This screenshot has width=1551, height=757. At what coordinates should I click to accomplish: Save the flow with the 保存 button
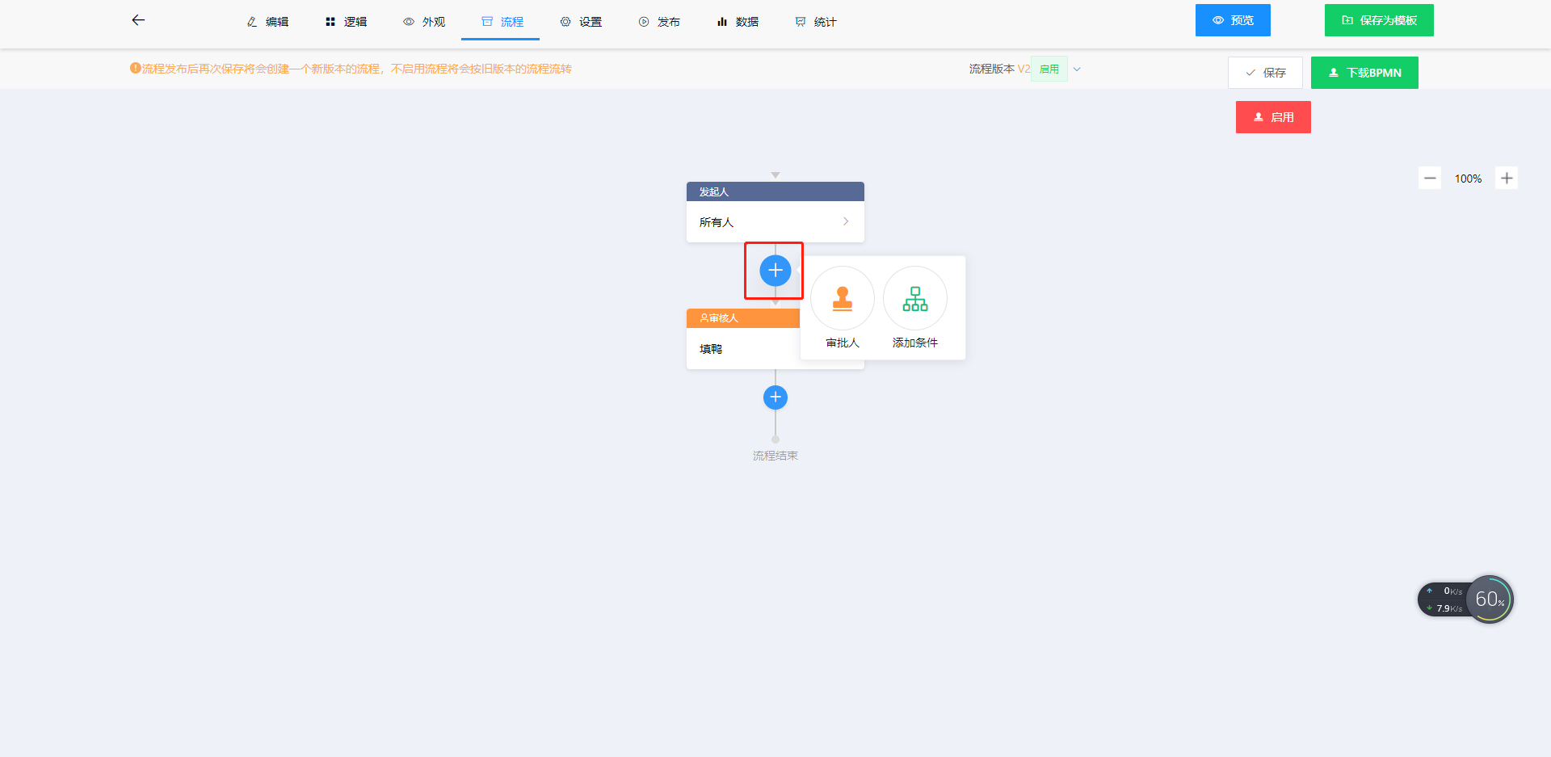click(1265, 73)
